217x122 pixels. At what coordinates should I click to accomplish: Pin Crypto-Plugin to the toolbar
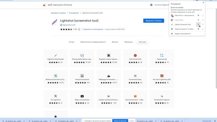click(198, 20)
